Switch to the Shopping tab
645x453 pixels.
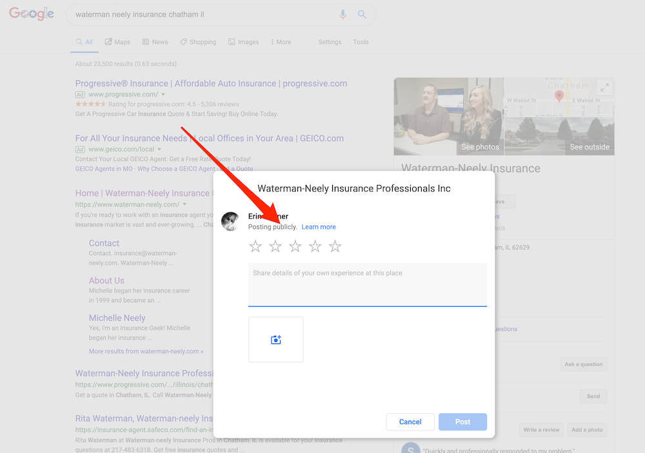(x=198, y=42)
